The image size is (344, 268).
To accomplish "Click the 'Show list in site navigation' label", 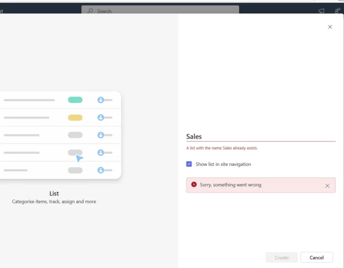I will [223, 164].
